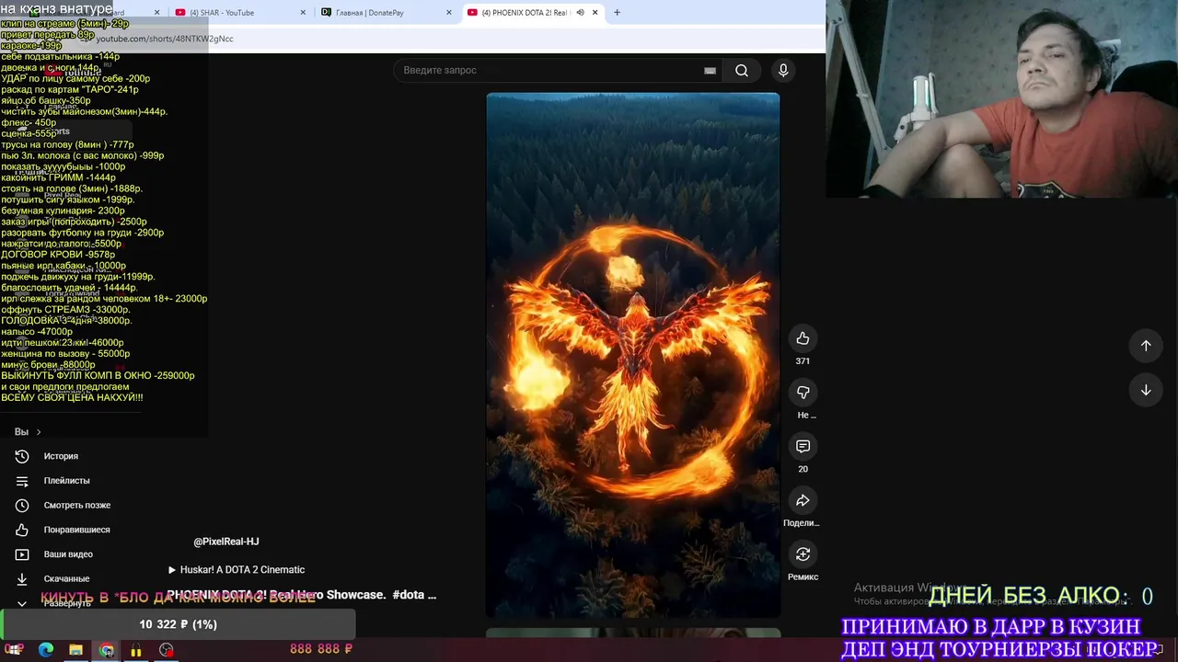Open on-screen keyboard icon in search box
This screenshot has width=1178, height=662.
(x=710, y=71)
